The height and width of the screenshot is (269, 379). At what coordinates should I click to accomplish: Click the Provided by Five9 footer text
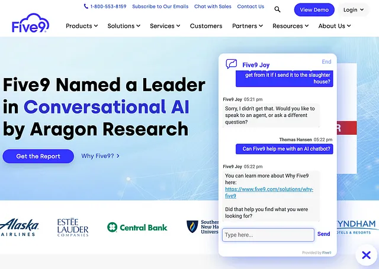(x=316, y=252)
